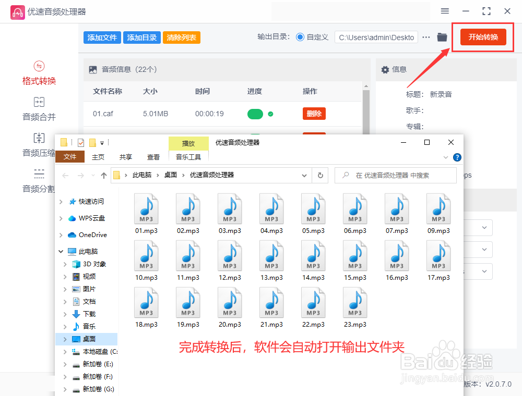Click the three-dots browse path button
522x396 pixels.
pyautogui.click(x=426, y=37)
